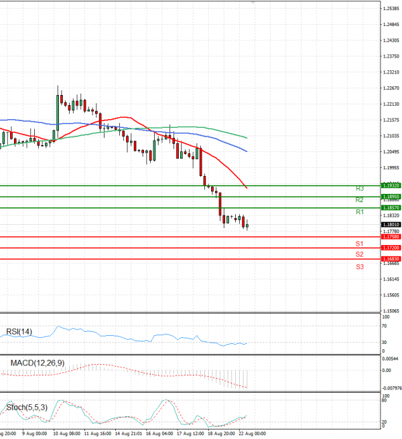The width and height of the screenshot is (402, 439).
Task: Select the red 1.17200 price tag
Action: click(x=391, y=248)
